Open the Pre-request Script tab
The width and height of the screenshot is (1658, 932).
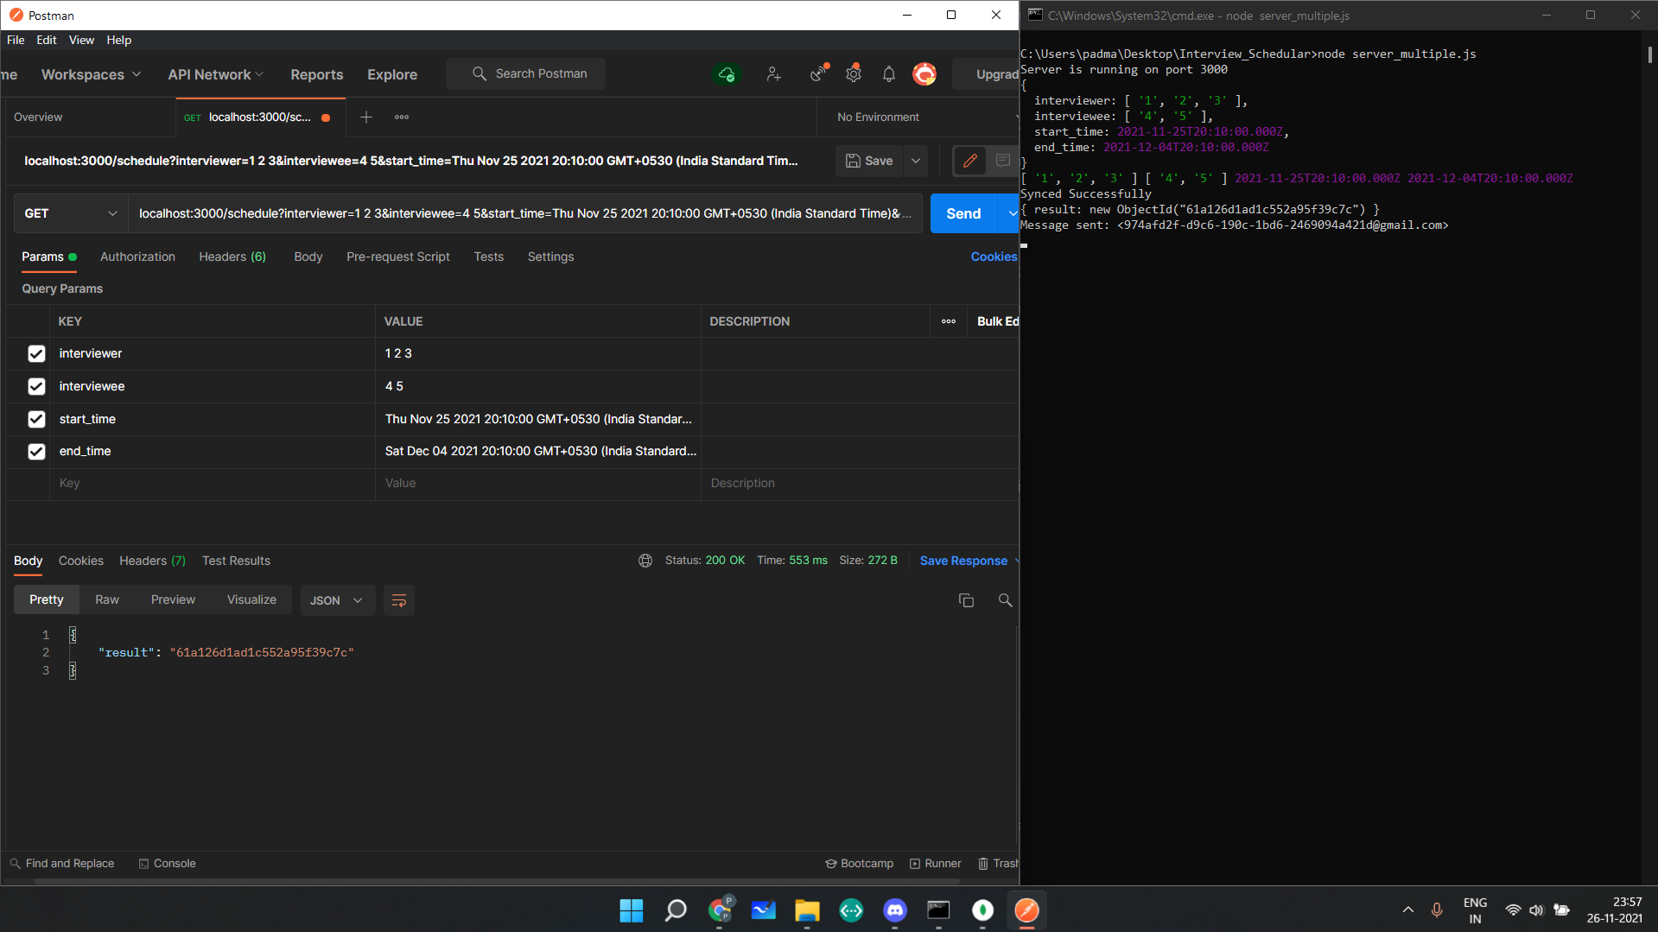398,257
